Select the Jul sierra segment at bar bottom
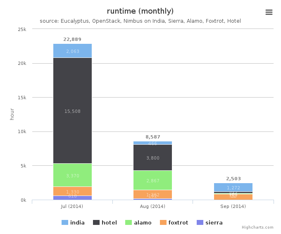 72,198
